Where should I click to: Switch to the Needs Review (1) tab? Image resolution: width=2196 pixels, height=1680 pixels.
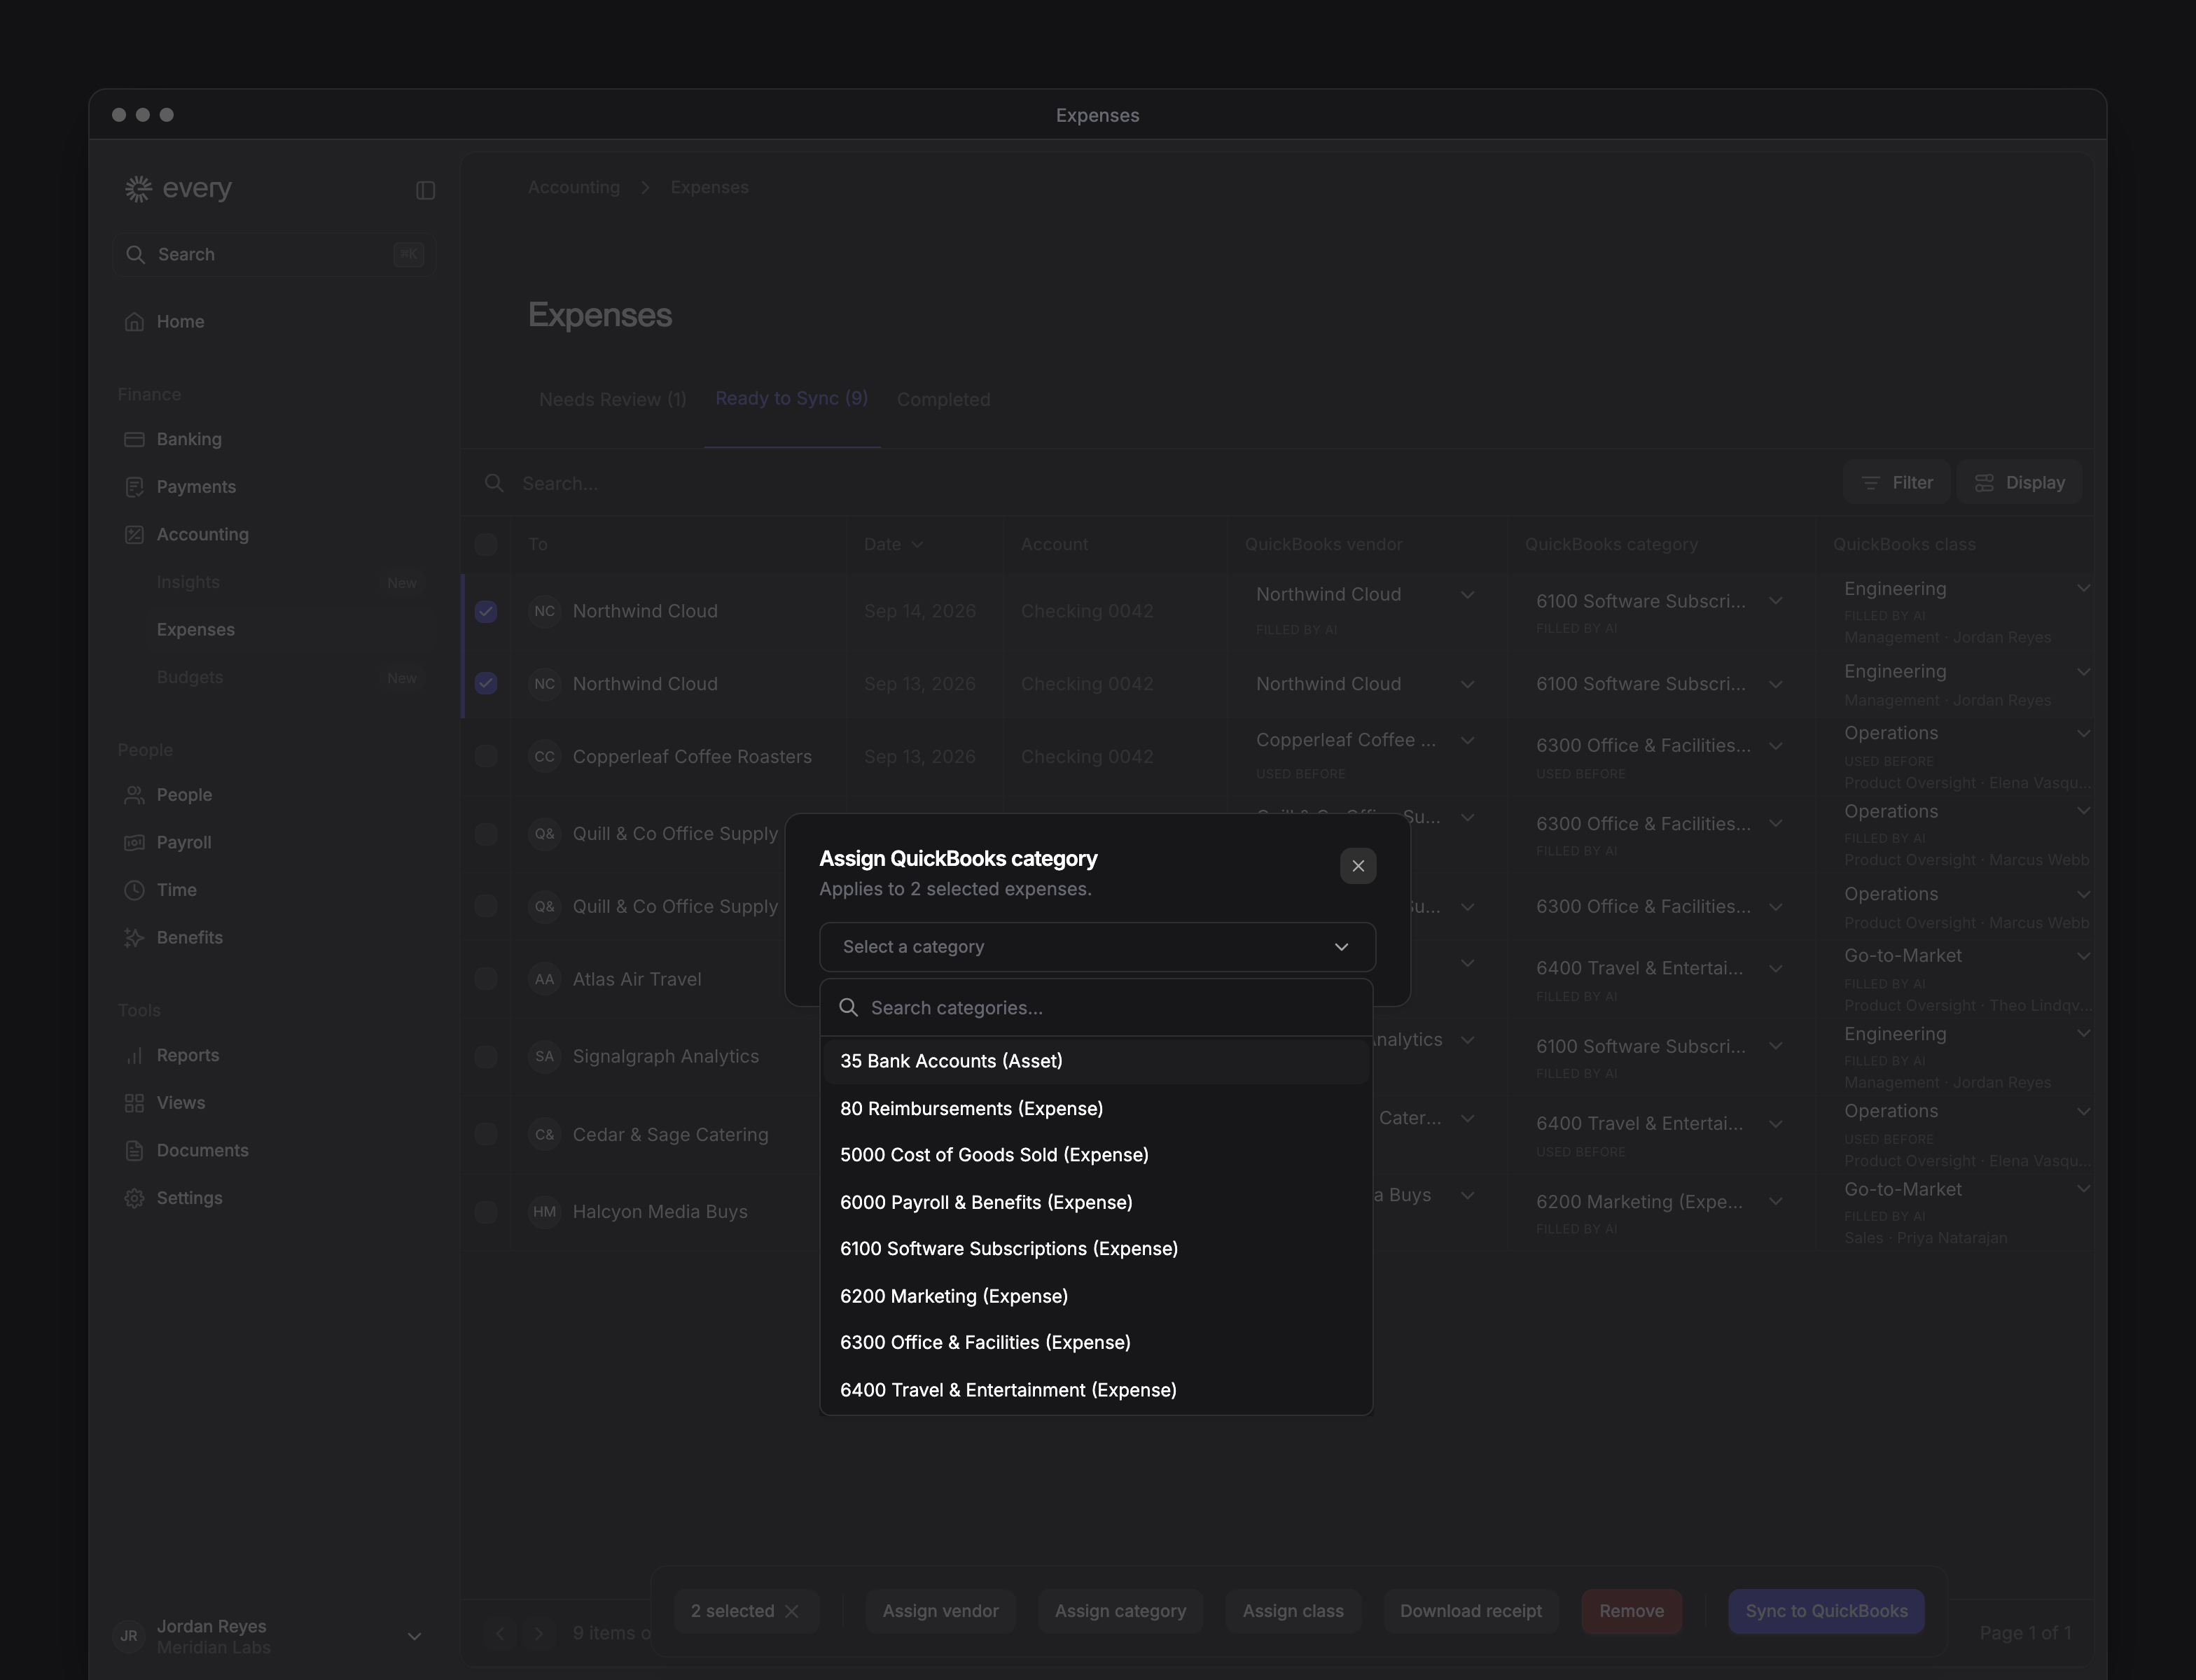coord(612,399)
